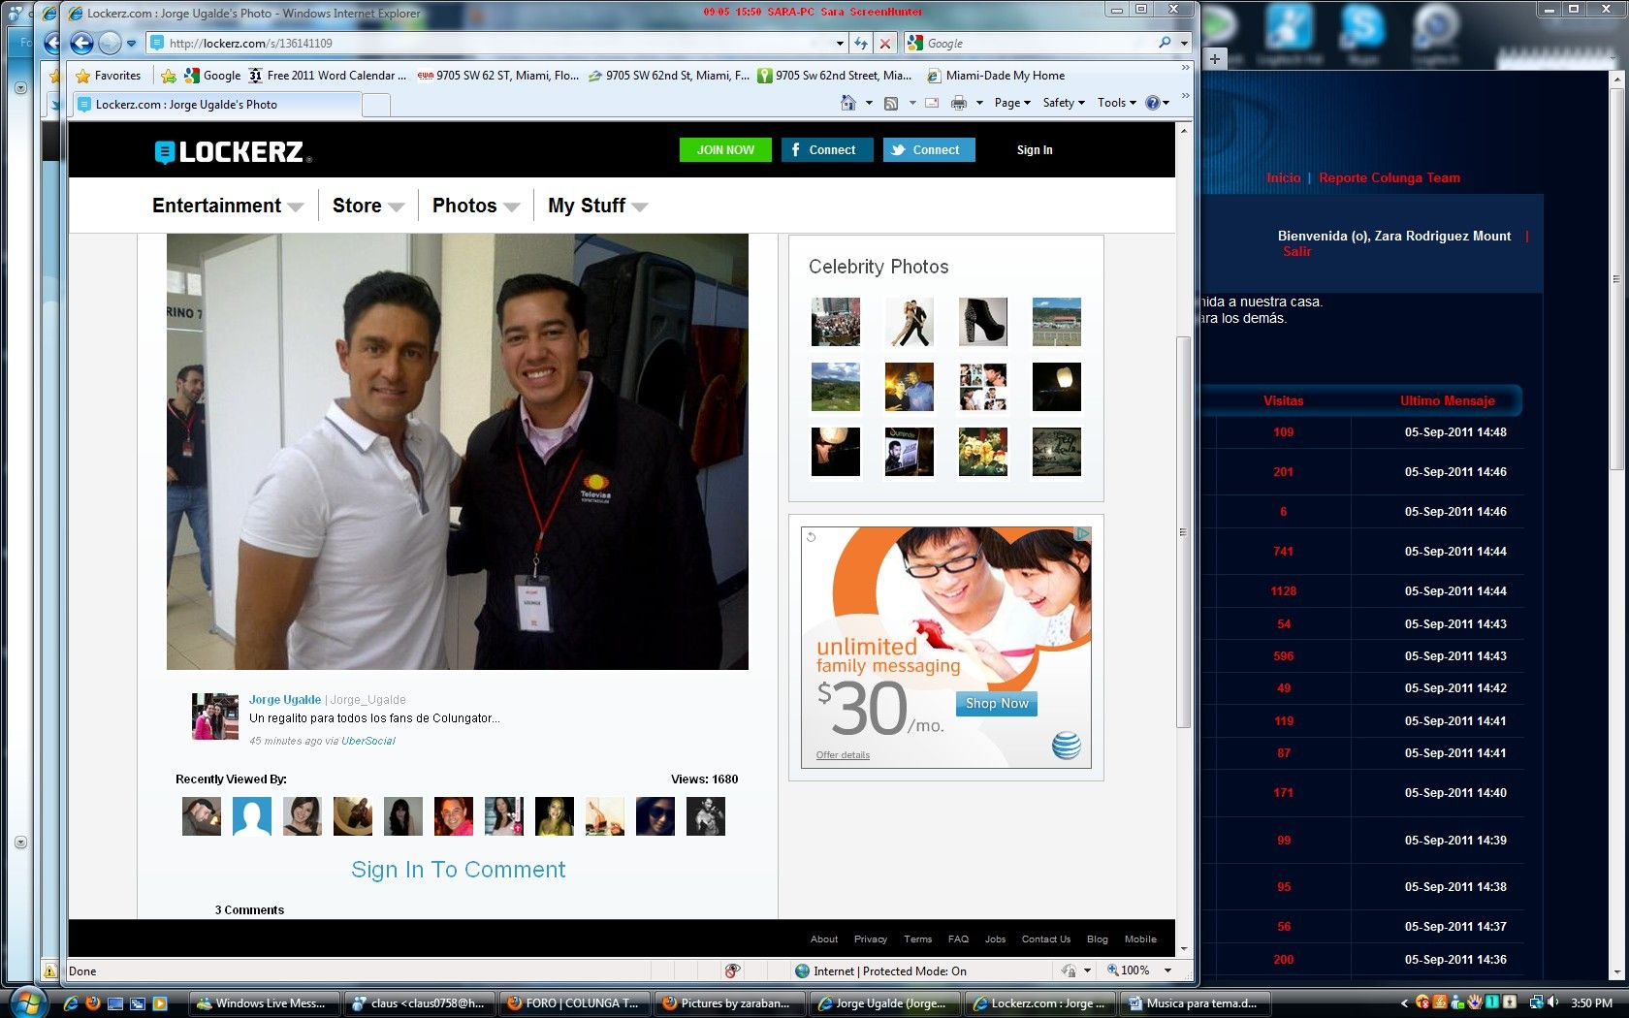
Task: Click the Refresh page icon
Action: [861, 43]
